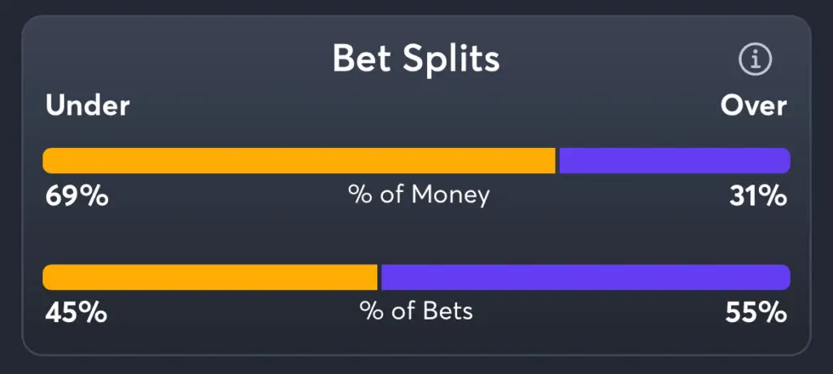Image resolution: width=833 pixels, height=374 pixels.
Task: Select the "% of Bets" label
Action: click(x=416, y=311)
